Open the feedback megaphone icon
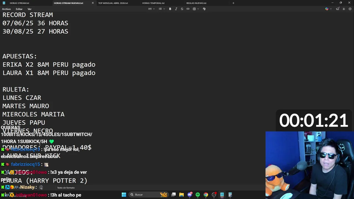The height and width of the screenshot is (199, 354). (x=337, y=9)
